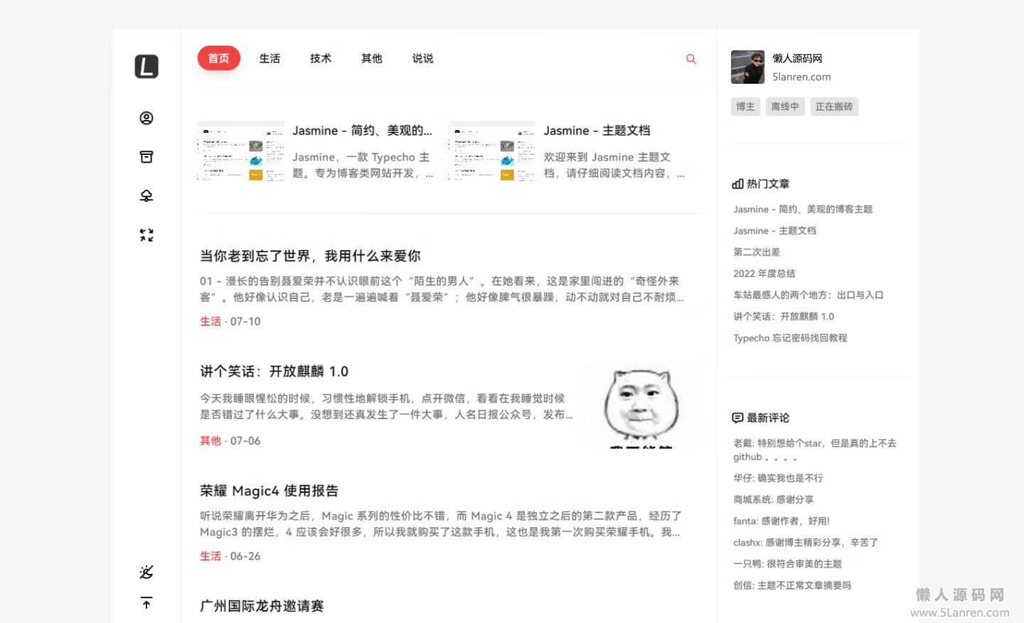Click the back-to-top arrow icon
The image size is (1024, 623).
[146, 603]
